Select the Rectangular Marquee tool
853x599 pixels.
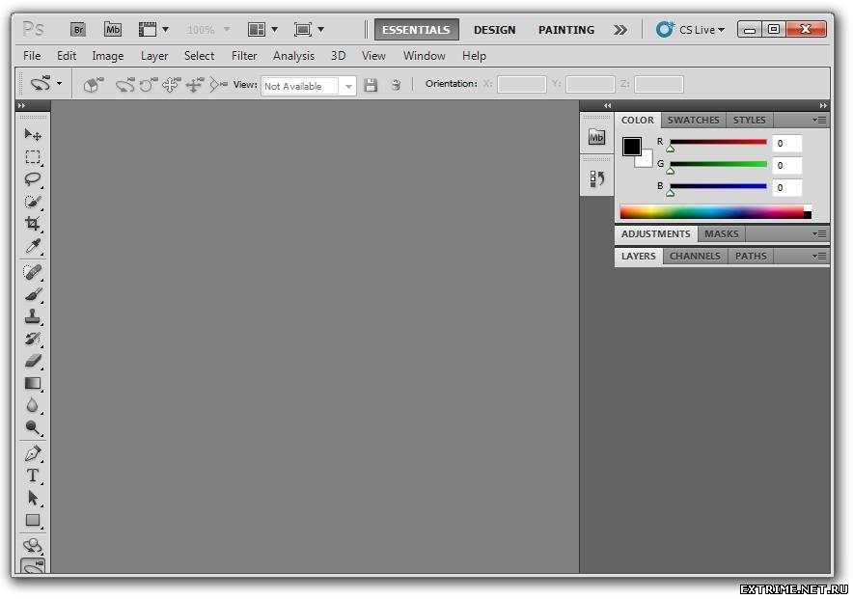tap(33, 157)
